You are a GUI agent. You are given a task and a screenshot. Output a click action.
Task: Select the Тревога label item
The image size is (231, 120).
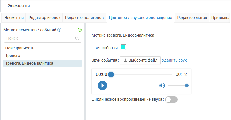click(13, 56)
